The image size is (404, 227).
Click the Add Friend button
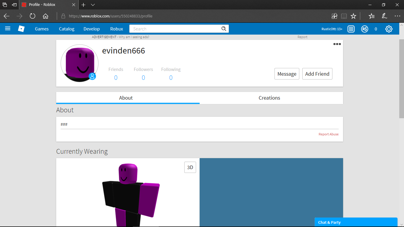[x=317, y=74]
